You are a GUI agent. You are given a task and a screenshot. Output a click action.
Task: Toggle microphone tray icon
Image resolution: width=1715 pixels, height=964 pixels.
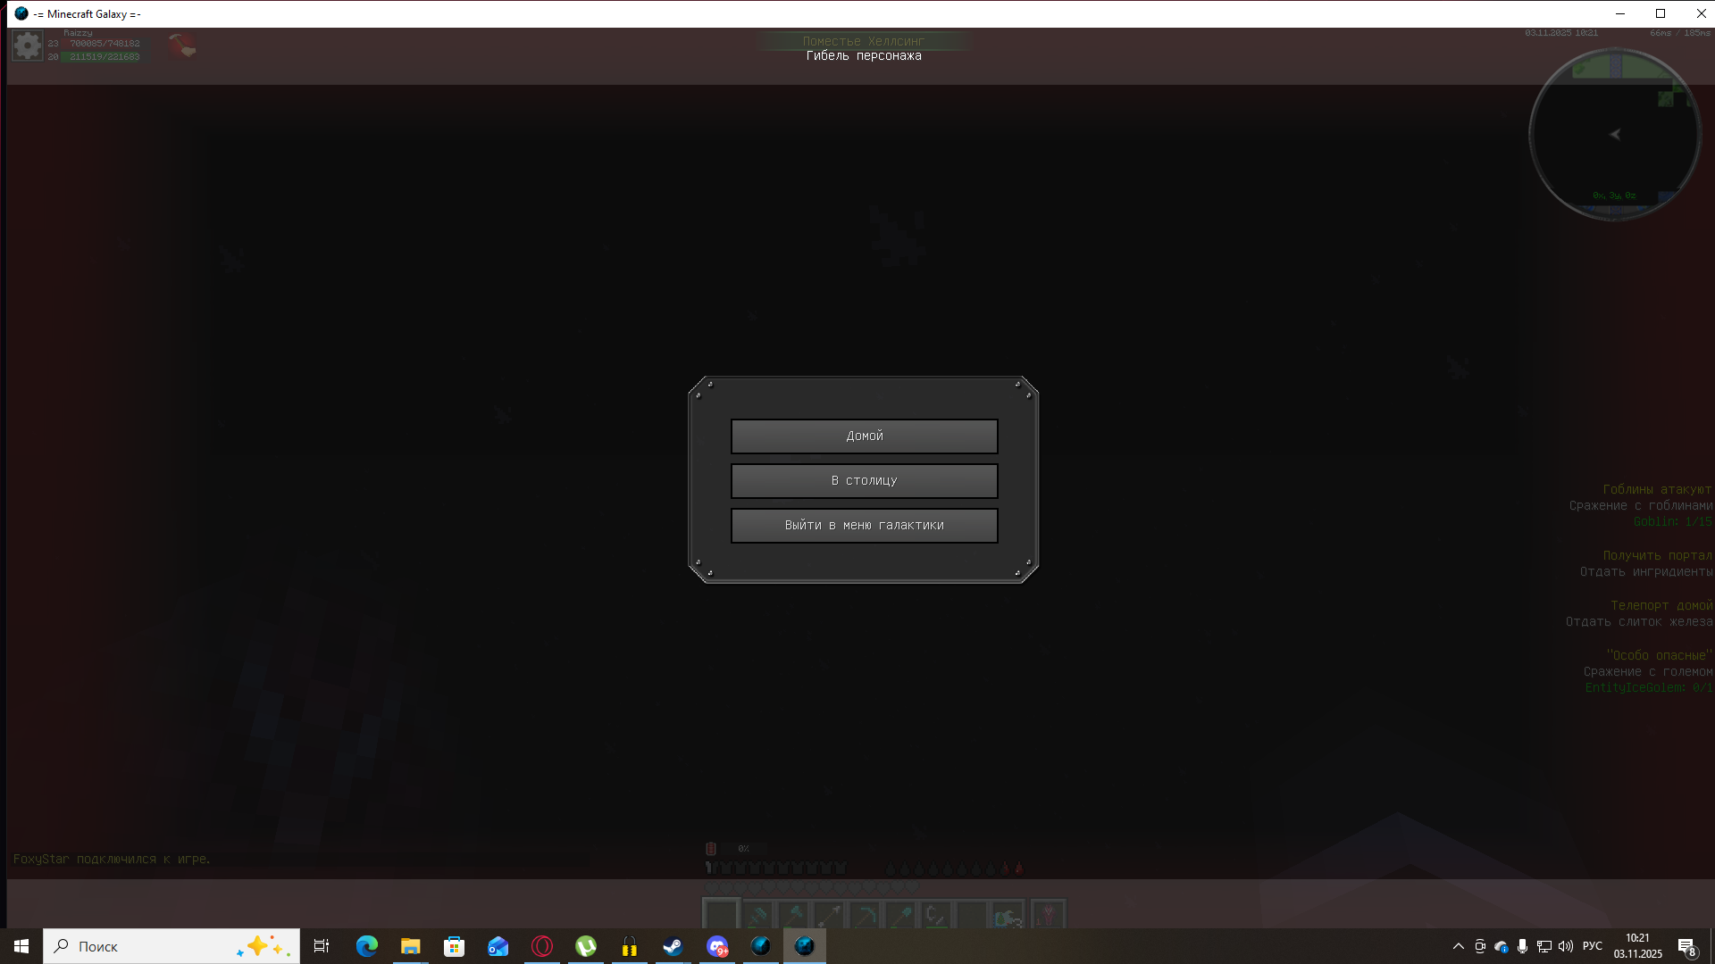tap(1522, 946)
